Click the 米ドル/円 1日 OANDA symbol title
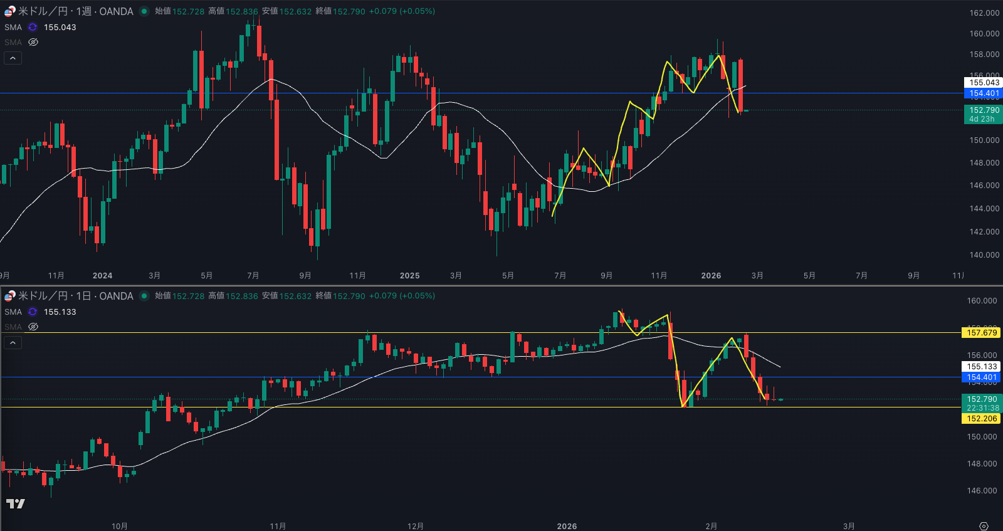Viewport: 1003px width, 531px height. (x=75, y=296)
